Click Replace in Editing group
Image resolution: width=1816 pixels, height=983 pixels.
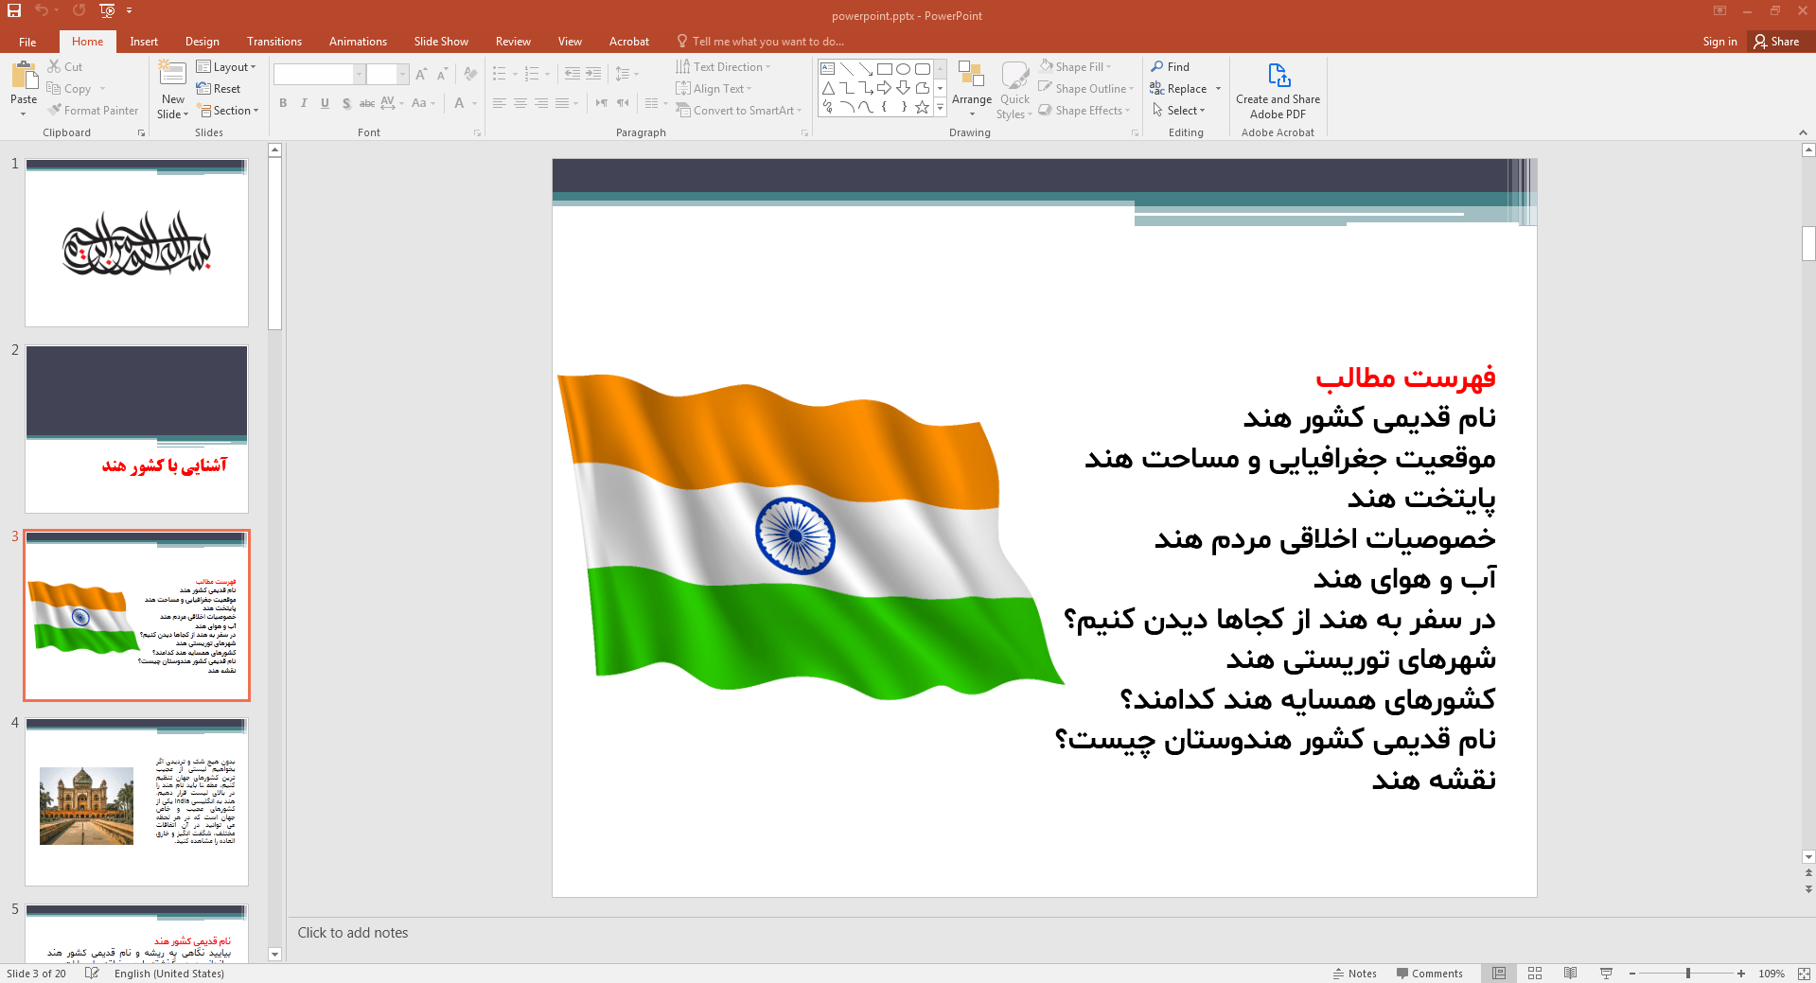point(1179,88)
